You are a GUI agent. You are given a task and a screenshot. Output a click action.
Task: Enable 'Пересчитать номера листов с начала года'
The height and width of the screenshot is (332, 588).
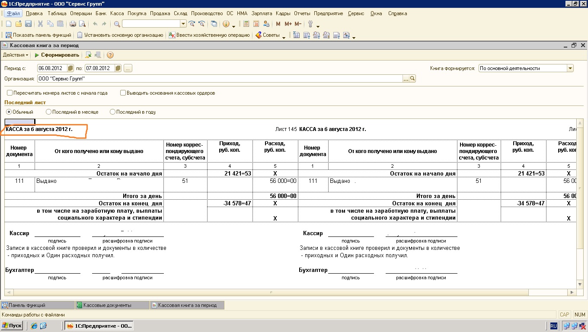pos(10,93)
